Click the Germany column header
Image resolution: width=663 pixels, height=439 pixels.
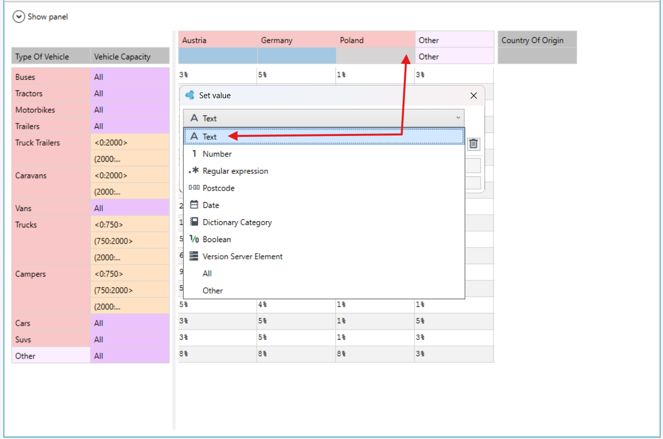pyautogui.click(x=297, y=40)
